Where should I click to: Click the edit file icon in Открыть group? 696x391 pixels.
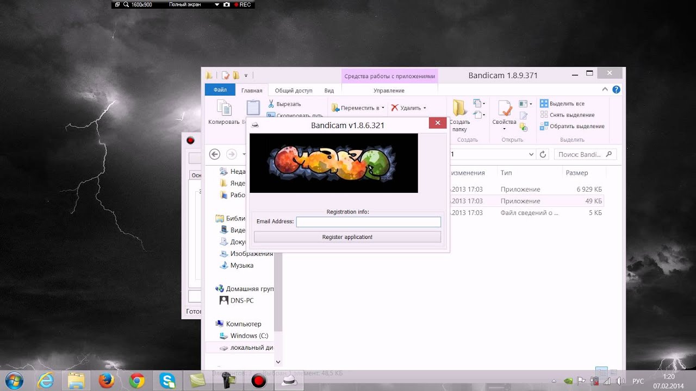[524, 116]
